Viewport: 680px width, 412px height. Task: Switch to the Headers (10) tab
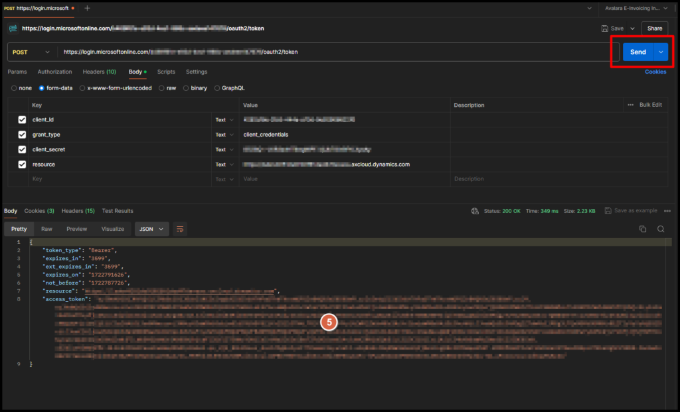click(98, 72)
